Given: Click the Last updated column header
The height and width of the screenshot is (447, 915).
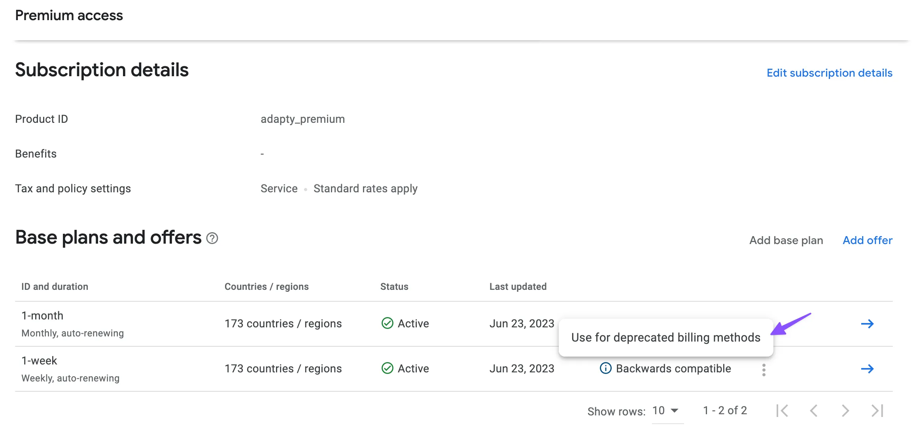Looking at the screenshot, I should (x=518, y=287).
